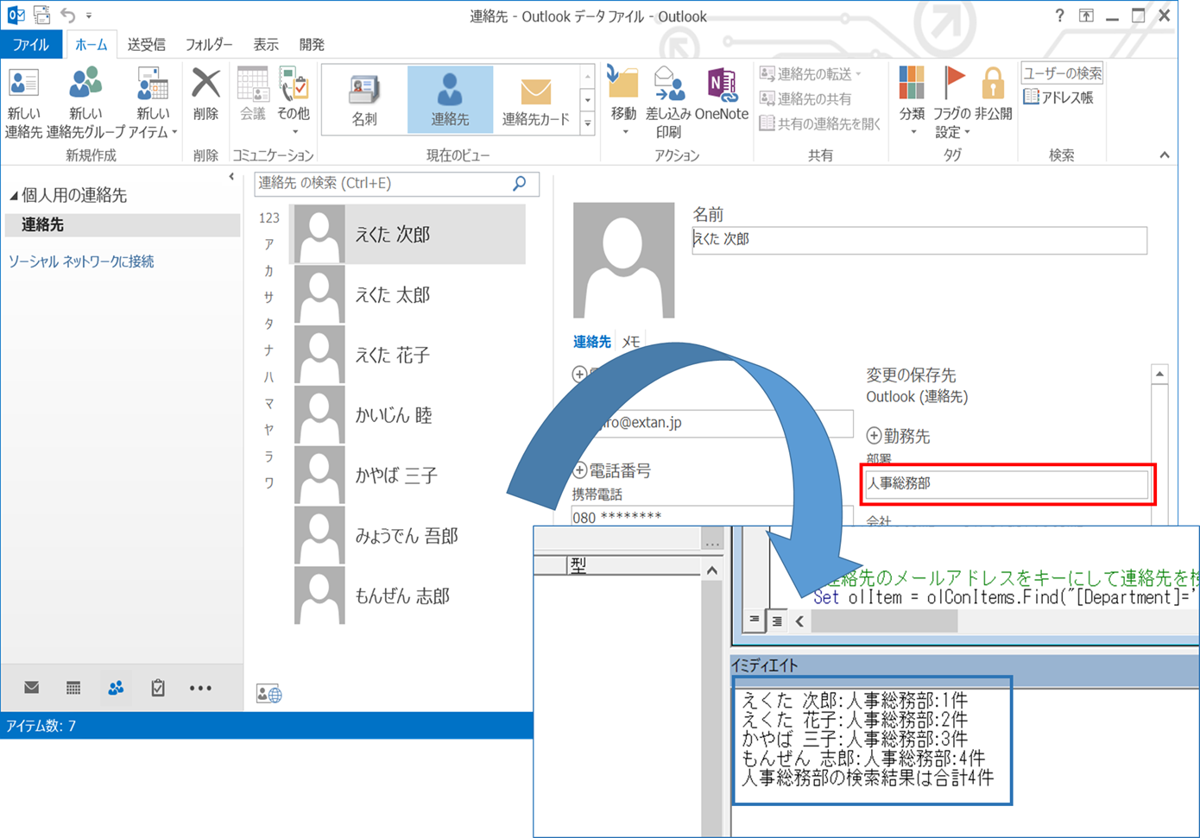The width and height of the screenshot is (1200, 838).
Task: Select the 連絡先 folder in the pane
Action: (x=122, y=224)
